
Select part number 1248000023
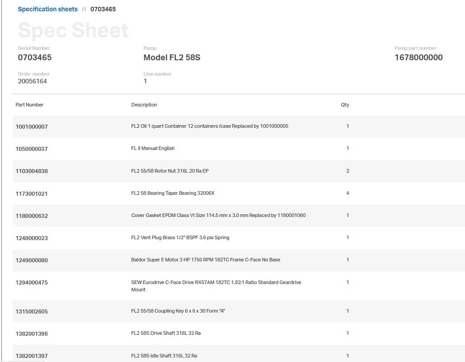(32, 238)
